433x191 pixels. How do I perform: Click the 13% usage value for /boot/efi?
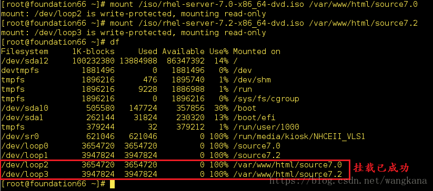[x=221, y=118]
